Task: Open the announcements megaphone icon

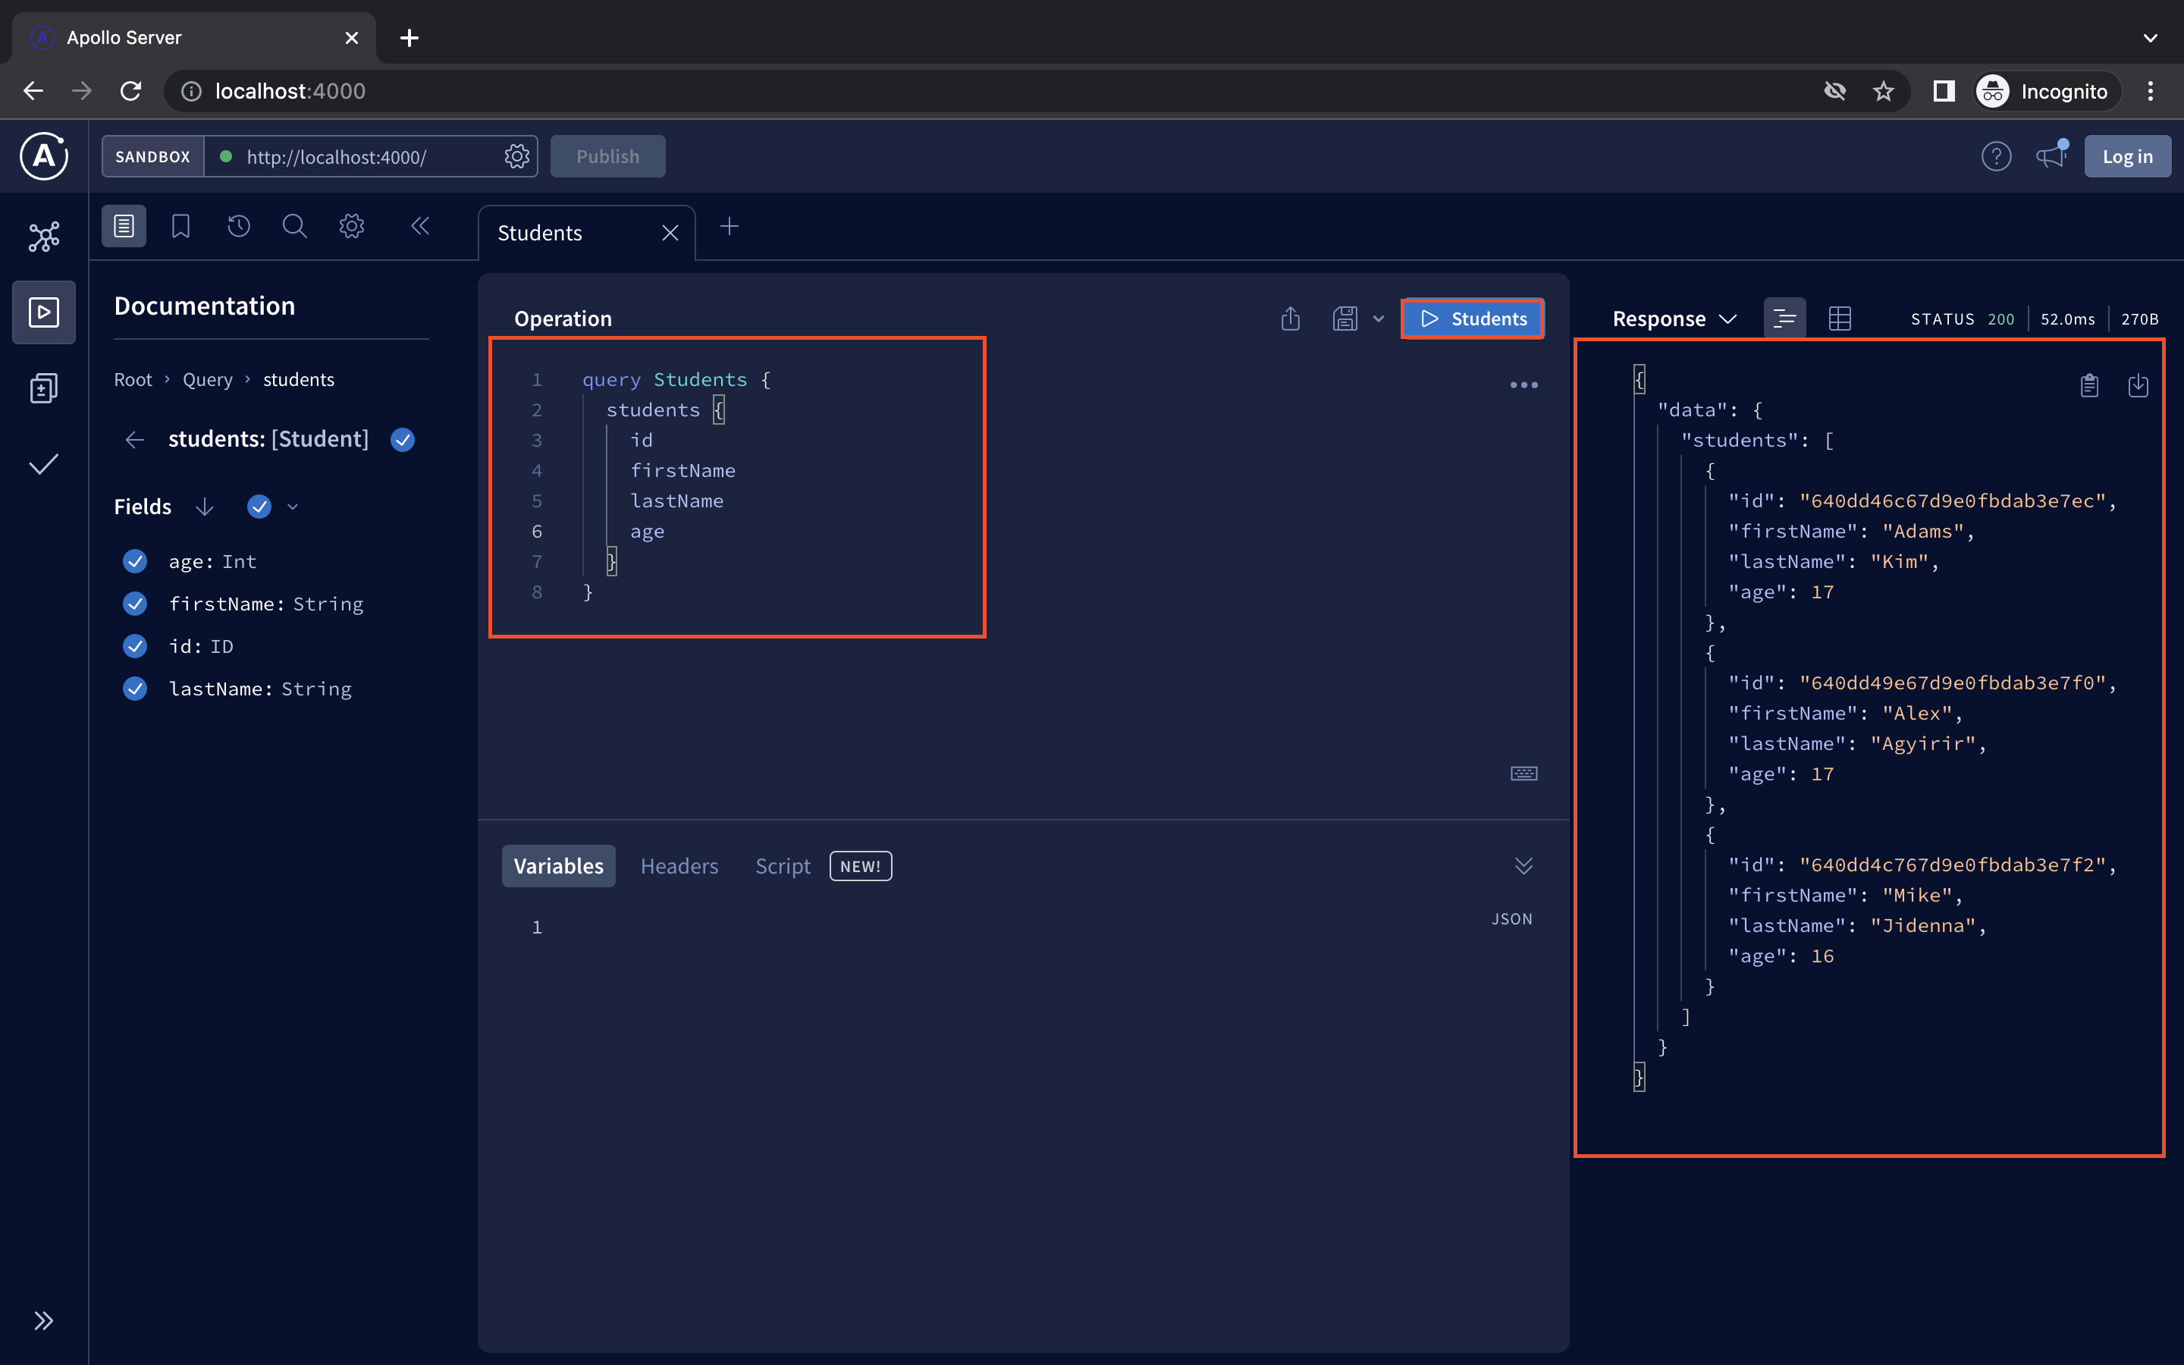Action: [x=2051, y=156]
